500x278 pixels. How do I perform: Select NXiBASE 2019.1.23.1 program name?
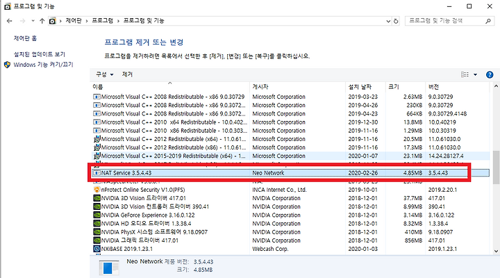127,249
